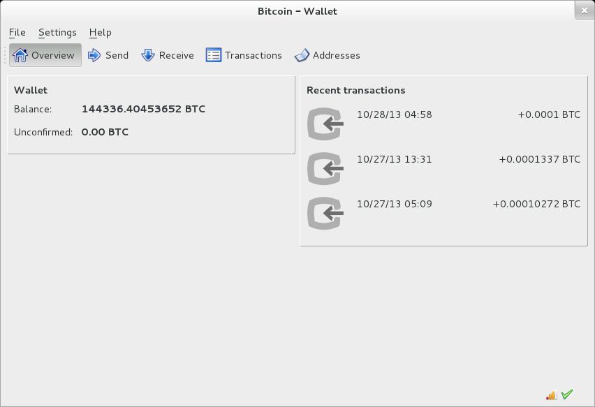Image resolution: width=595 pixels, height=407 pixels.
Task: Click the +0.0001337 BTC amount
Action: pos(540,159)
